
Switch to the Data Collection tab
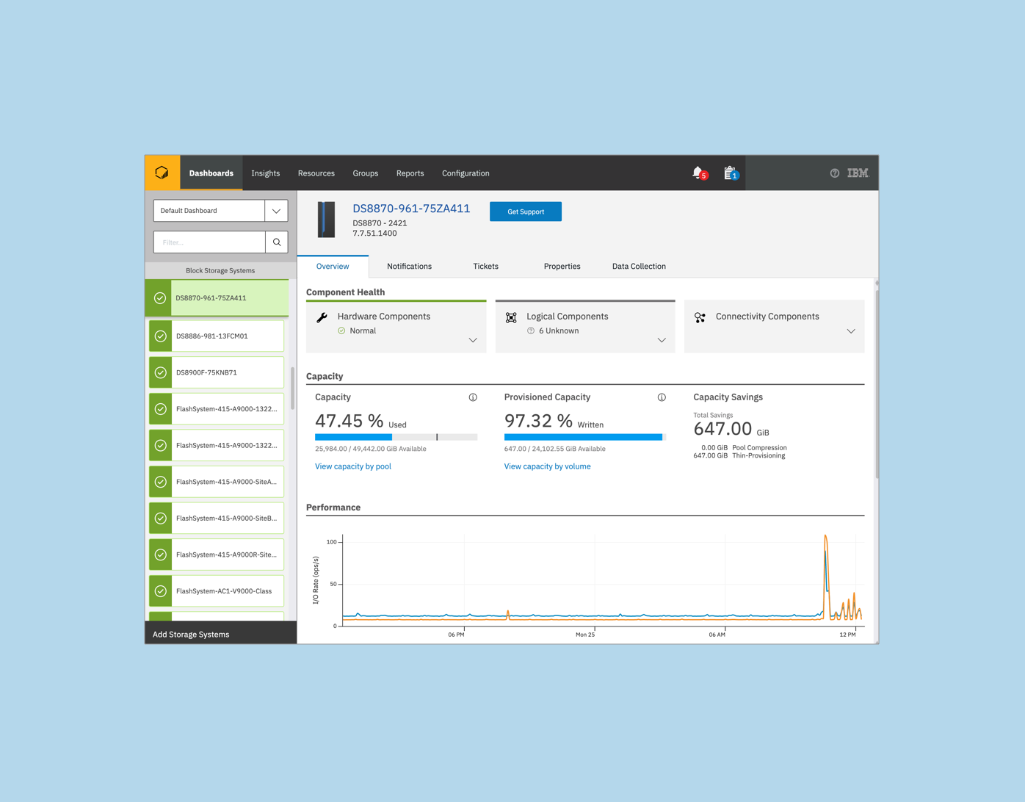640,267
